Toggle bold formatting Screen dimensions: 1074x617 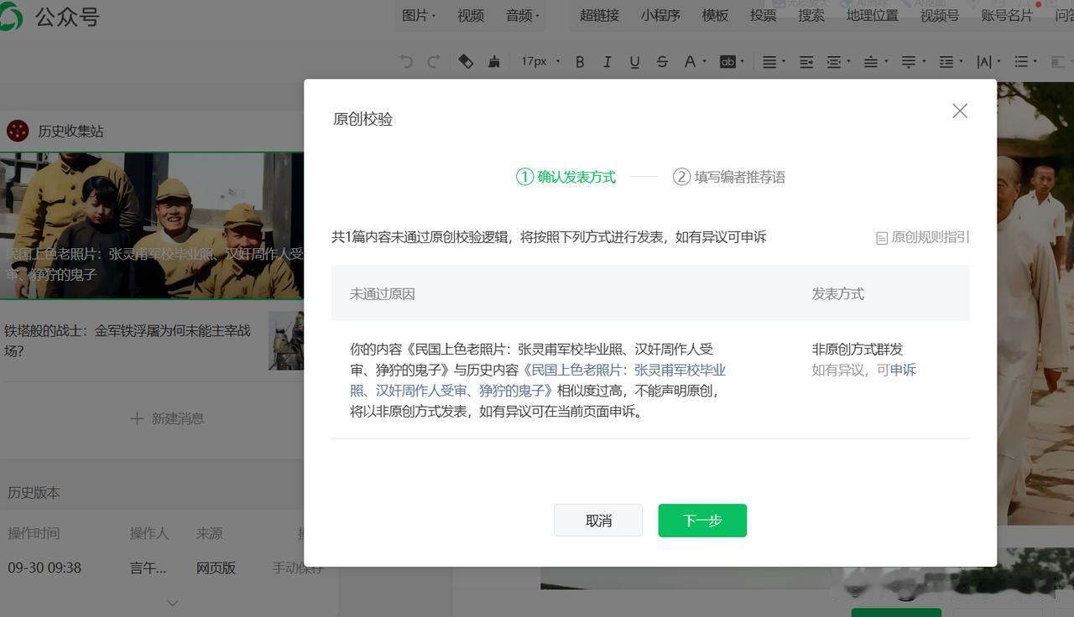tap(579, 61)
